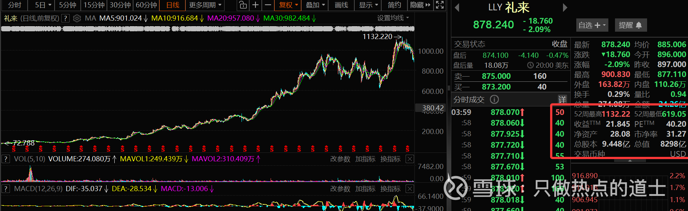Go to previous stock arrow
Screen dimensions: 688x211
(x=457, y=7)
